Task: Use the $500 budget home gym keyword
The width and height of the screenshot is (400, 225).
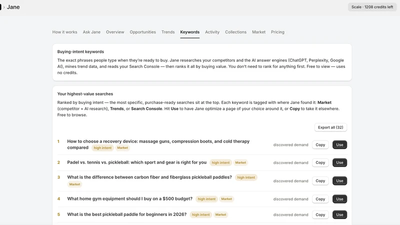Action: 339,199
